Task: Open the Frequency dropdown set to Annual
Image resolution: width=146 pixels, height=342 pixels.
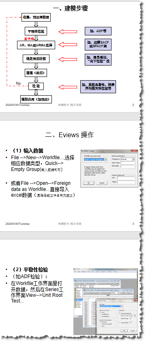Action: tap(127, 159)
